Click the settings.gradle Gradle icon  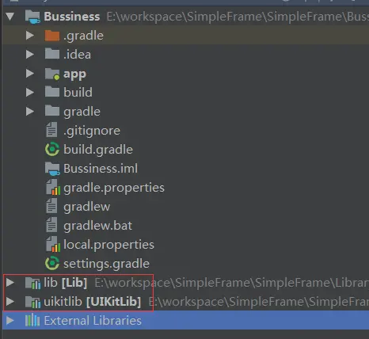click(52, 263)
